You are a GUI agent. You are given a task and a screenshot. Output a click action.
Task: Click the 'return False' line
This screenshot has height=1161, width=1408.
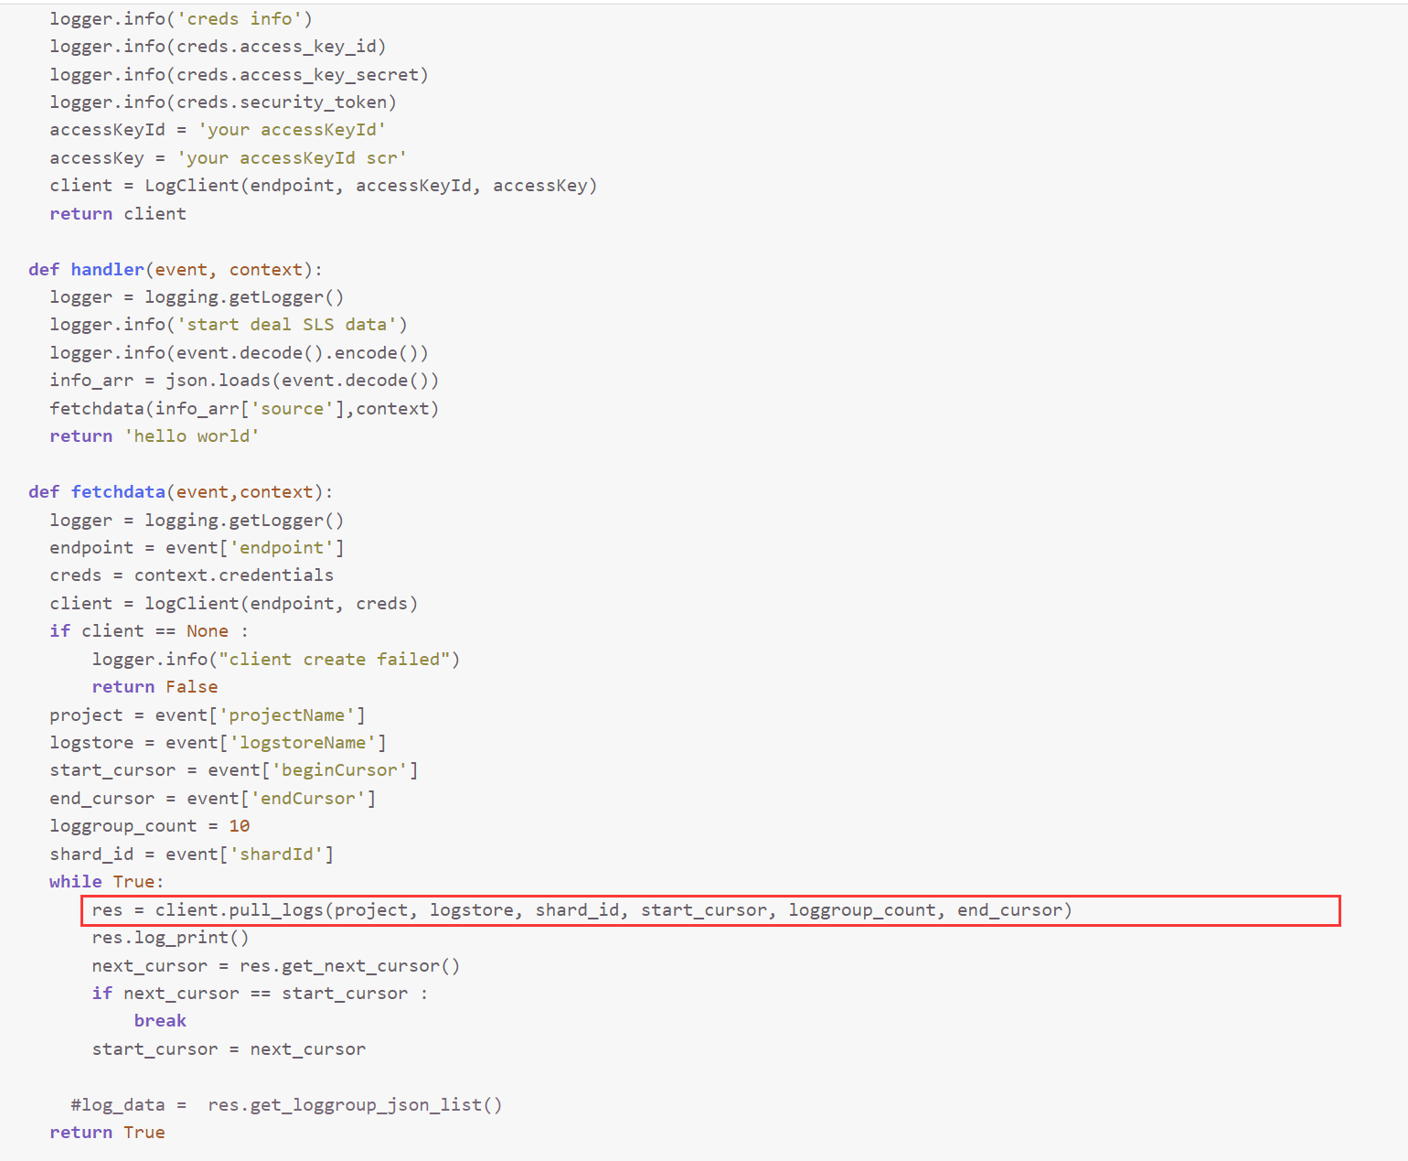pos(155,687)
